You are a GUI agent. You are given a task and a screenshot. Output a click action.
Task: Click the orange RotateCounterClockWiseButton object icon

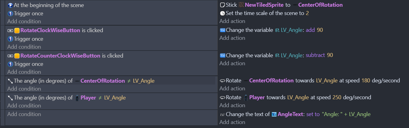(x=17, y=56)
